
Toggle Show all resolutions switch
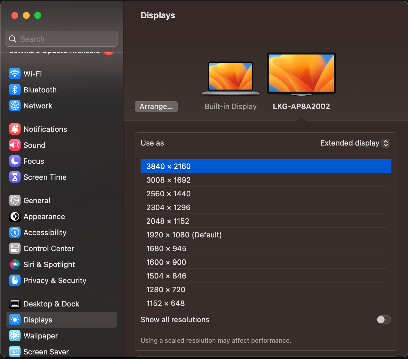click(384, 320)
